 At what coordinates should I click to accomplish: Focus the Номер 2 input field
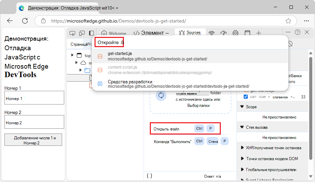tap(34, 122)
